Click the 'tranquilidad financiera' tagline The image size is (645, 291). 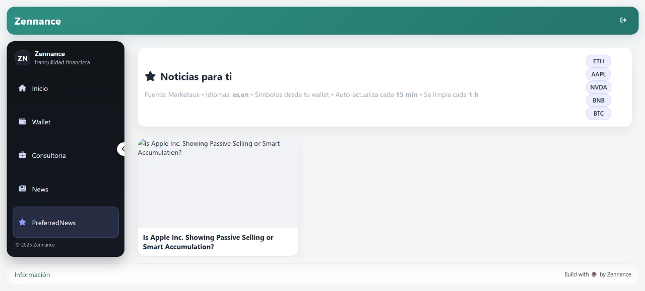[x=62, y=62]
